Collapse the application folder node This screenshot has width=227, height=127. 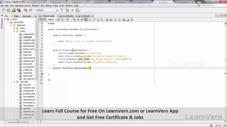pos(11,25)
